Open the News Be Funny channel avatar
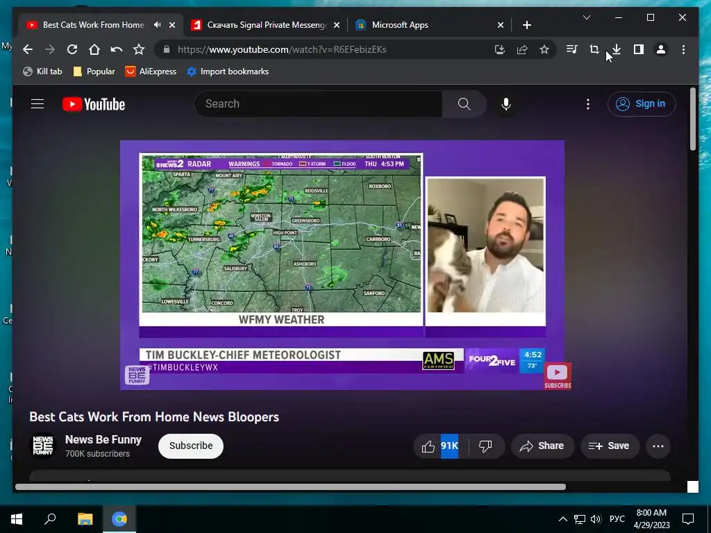The image size is (711, 533). [x=43, y=446]
